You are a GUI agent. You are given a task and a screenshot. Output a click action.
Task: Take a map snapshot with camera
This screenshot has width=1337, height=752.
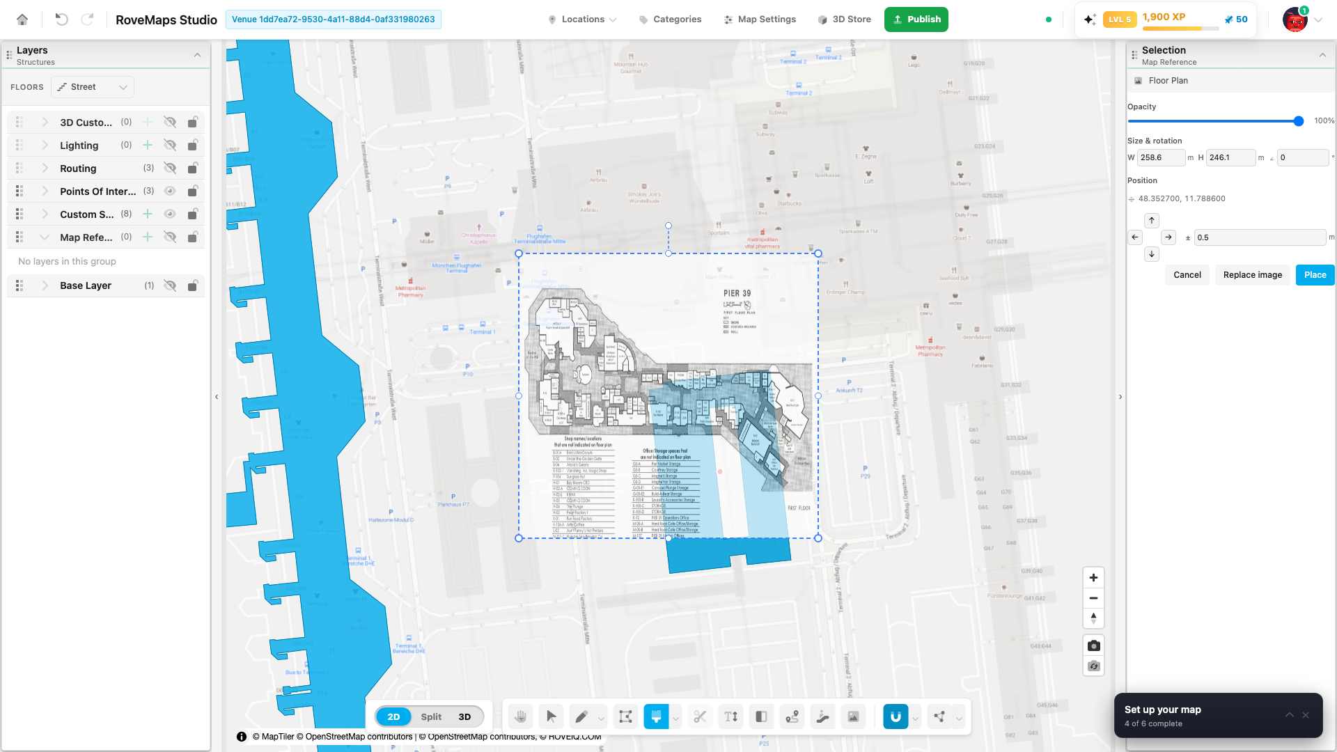(x=1093, y=645)
